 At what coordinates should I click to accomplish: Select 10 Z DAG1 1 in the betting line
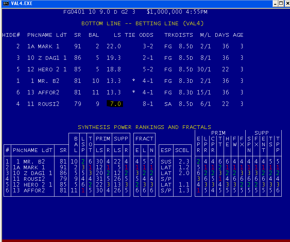click(47, 58)
